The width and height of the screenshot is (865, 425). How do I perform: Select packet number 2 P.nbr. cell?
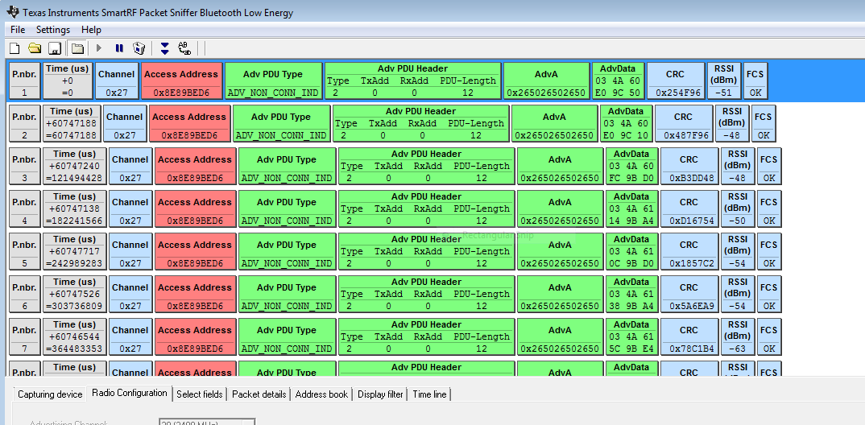point(23,123)
